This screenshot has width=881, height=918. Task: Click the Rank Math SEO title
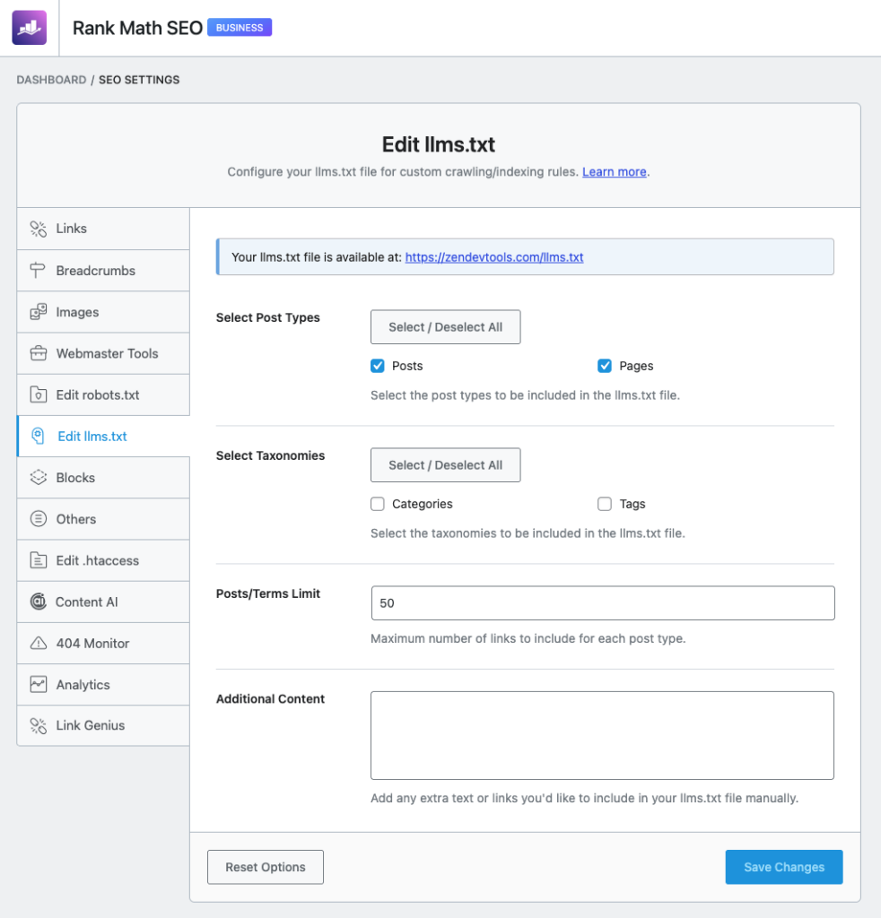(x=137, y=28)
